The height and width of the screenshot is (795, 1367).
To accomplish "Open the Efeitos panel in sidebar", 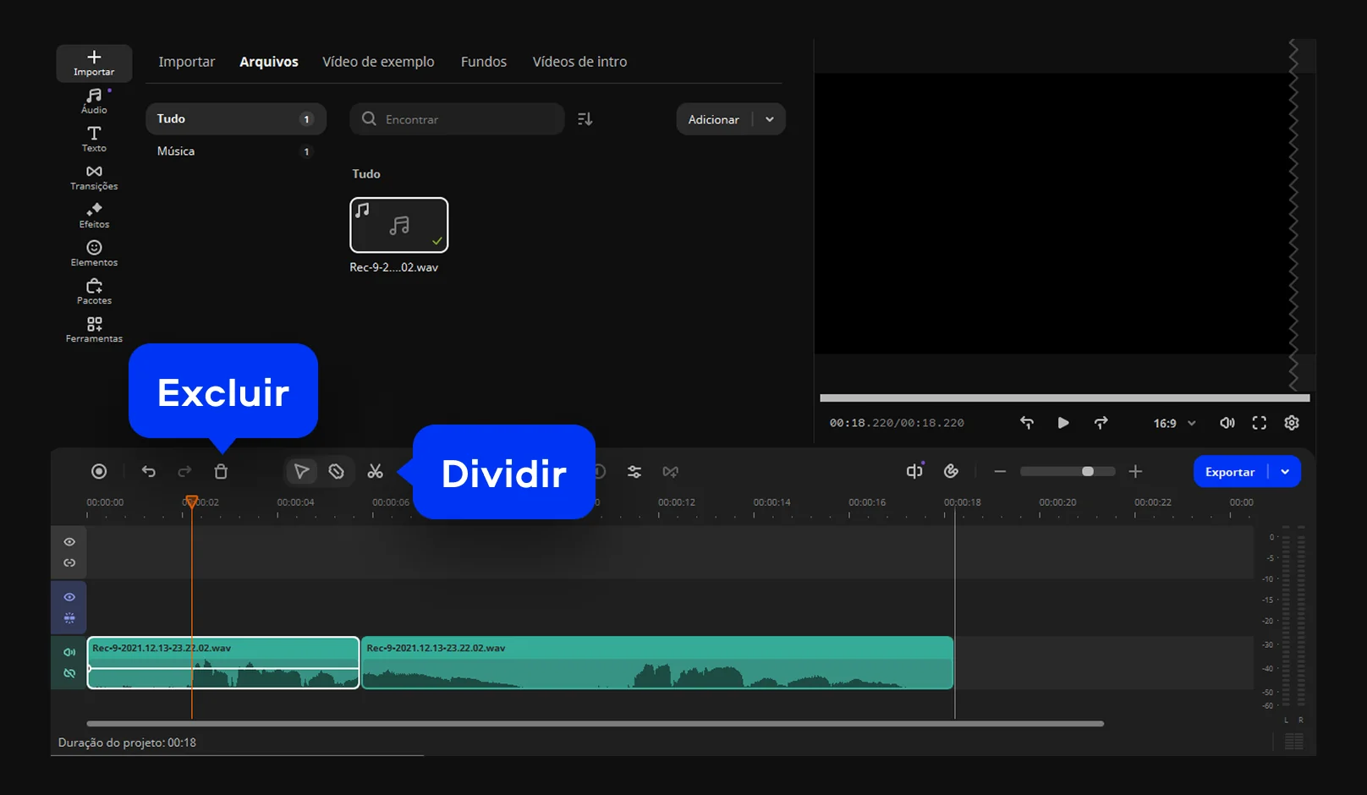I will 94,216.
